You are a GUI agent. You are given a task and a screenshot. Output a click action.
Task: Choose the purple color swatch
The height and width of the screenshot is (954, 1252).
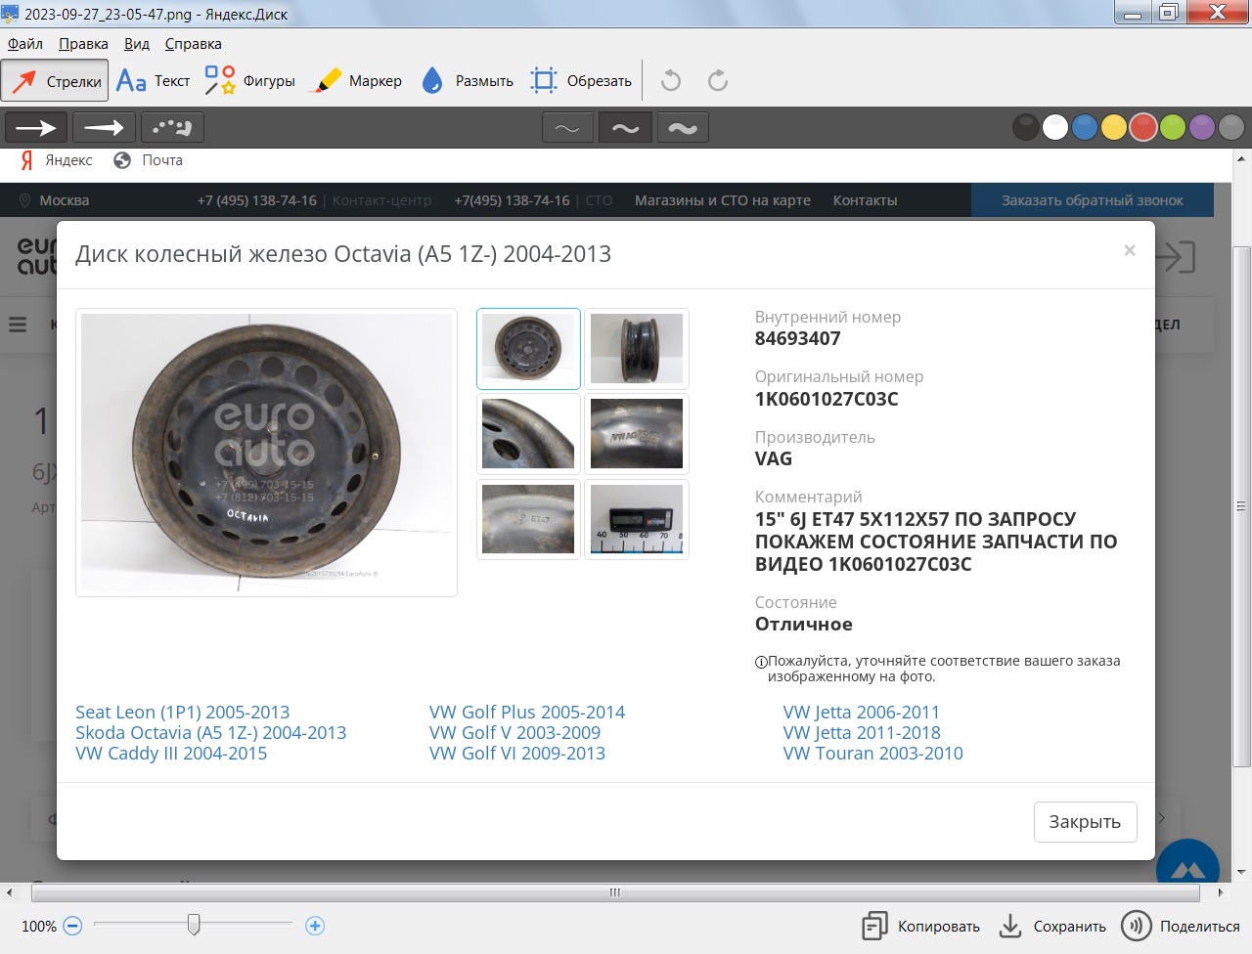(x=1202, y=127)
